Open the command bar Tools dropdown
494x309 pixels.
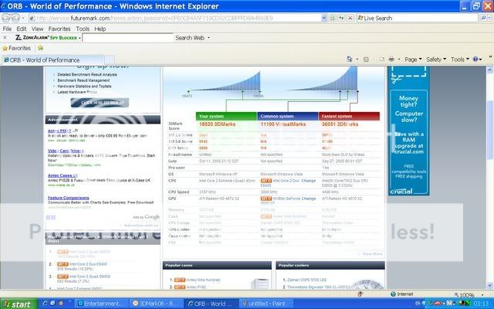pyautogui.click(x=460, y=59)
